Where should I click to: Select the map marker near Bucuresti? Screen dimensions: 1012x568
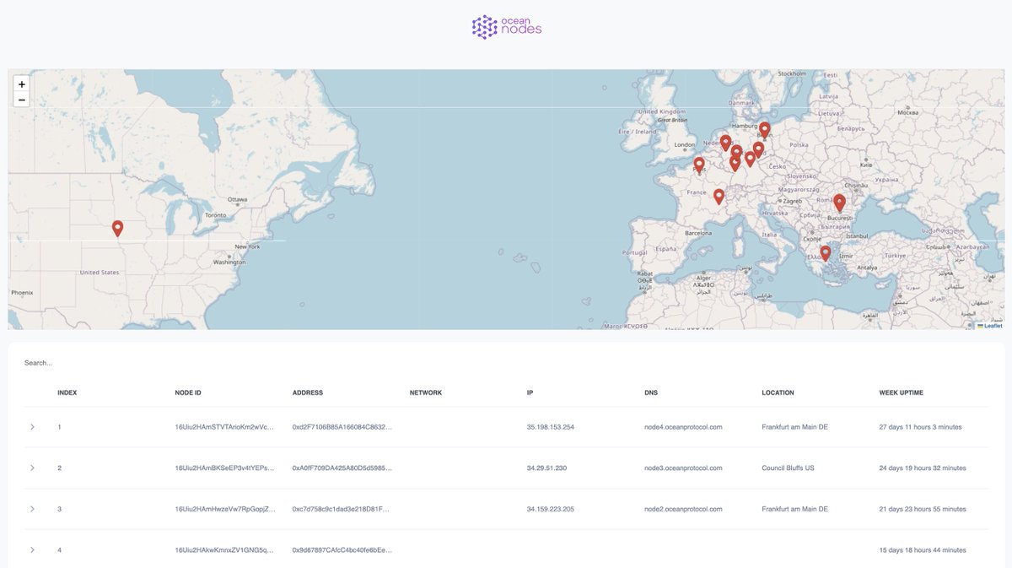coord(839,203)
